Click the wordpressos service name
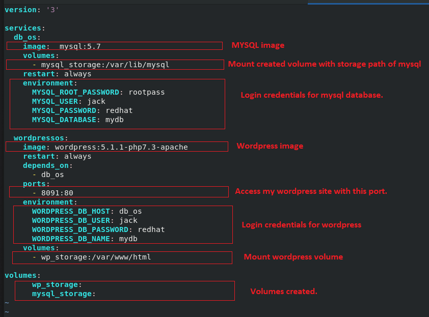This screenshot has width=429, height=317. tap(40, 138)
